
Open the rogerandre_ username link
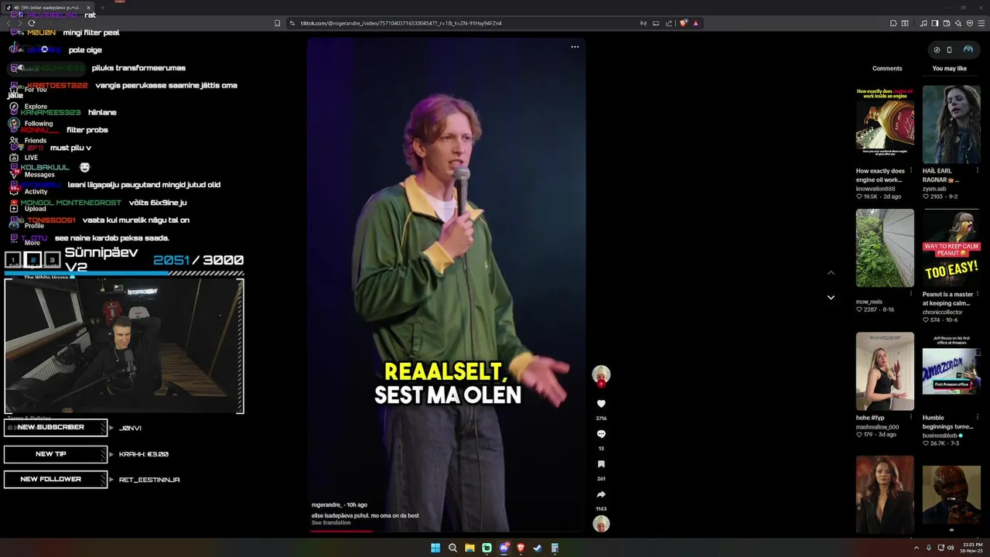click(x=326, y=505)
